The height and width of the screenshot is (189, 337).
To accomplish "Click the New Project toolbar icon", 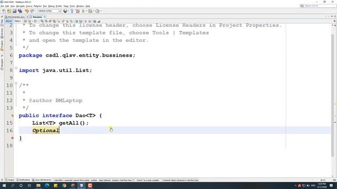I will [x=9, y=11].
